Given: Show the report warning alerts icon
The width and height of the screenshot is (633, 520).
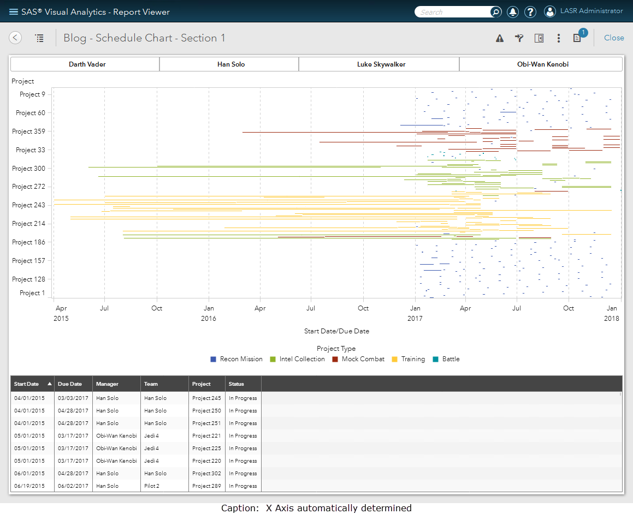Looking at the screenshot, I should coord(499,38).
